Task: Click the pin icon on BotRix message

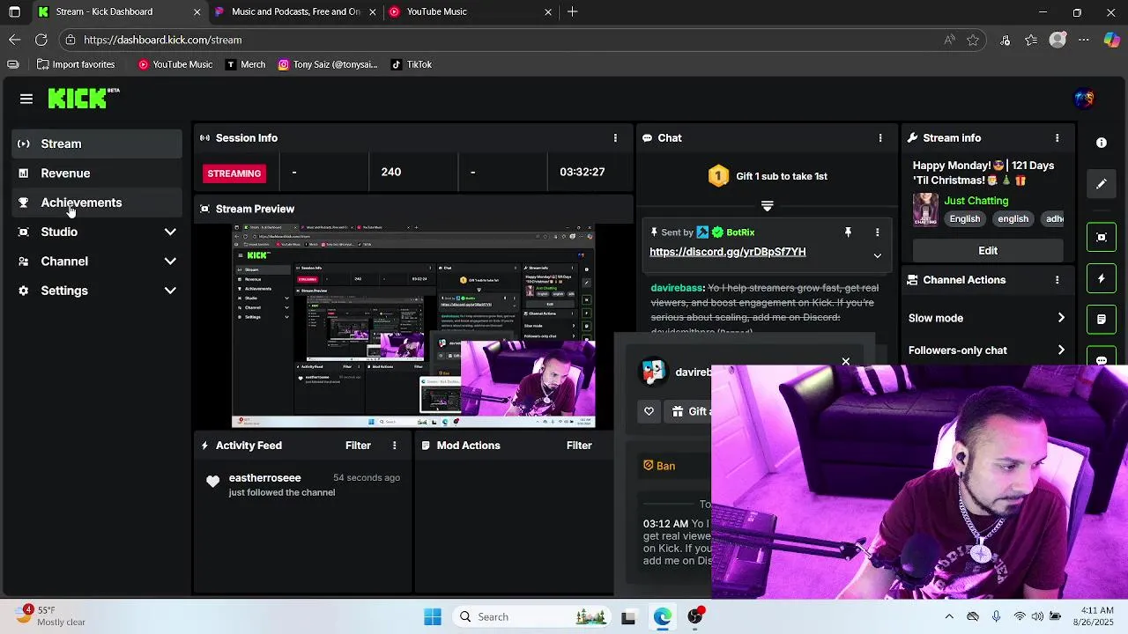Action: [x=848, y=232]
